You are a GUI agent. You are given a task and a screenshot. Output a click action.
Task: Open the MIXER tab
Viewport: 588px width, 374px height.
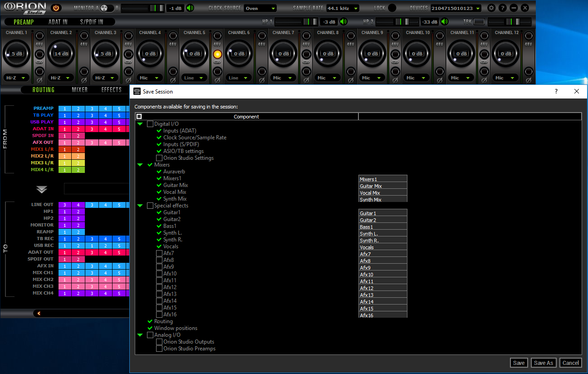pos(80,90)
